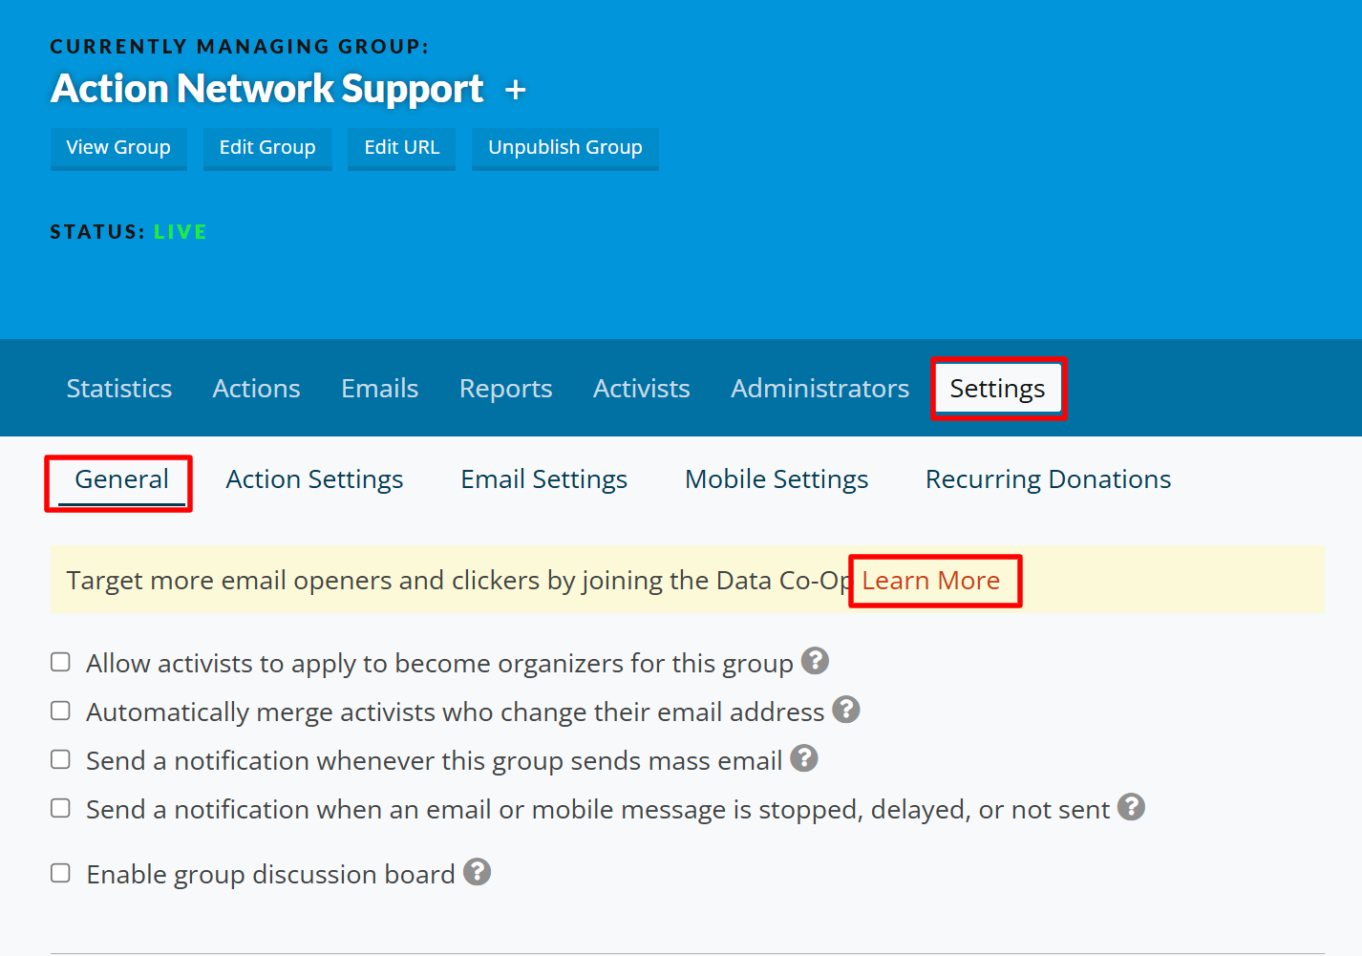
Task: Enable Allow activists to apply to become organizers
Action: tap(60, 662)
